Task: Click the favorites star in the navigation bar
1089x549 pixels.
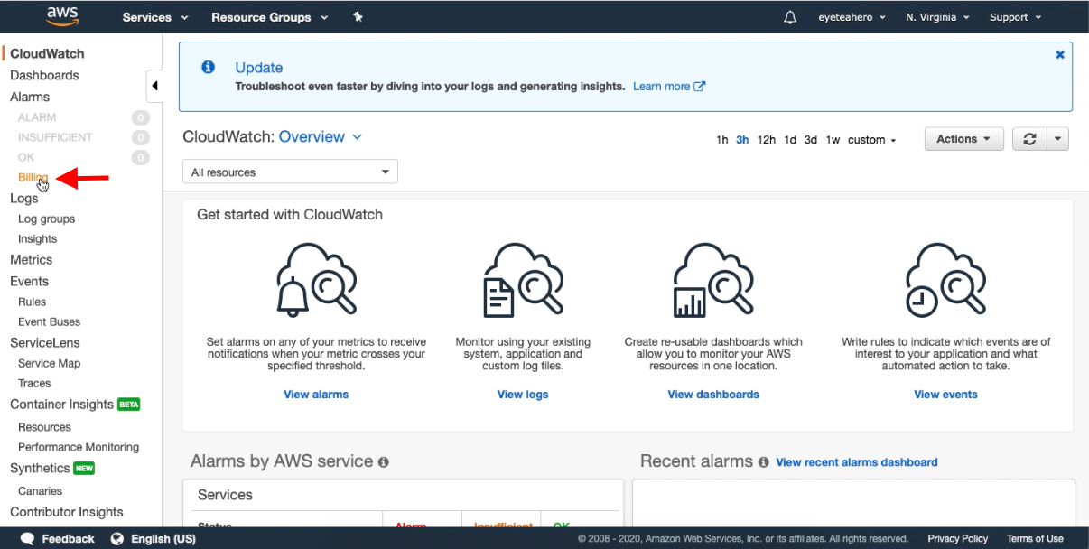Action: coord(358,16)
